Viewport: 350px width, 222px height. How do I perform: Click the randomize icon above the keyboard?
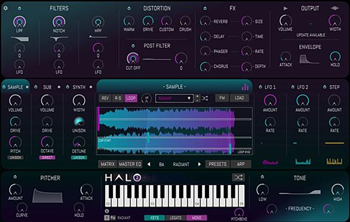(238, 178)
